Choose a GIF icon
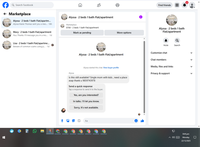This screenshot has width=200, height=147. (79, 121)
